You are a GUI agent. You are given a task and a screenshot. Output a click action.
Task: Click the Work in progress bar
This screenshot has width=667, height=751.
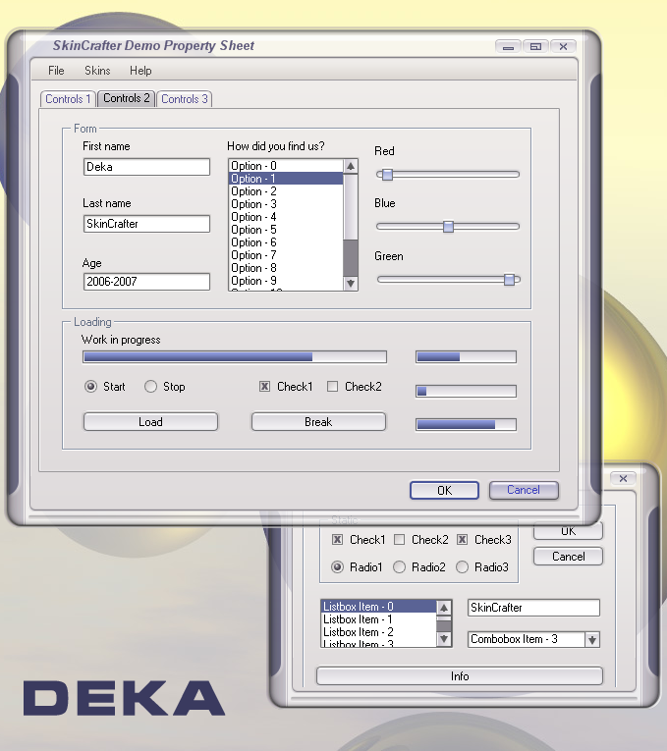click(x=235, y=356)
